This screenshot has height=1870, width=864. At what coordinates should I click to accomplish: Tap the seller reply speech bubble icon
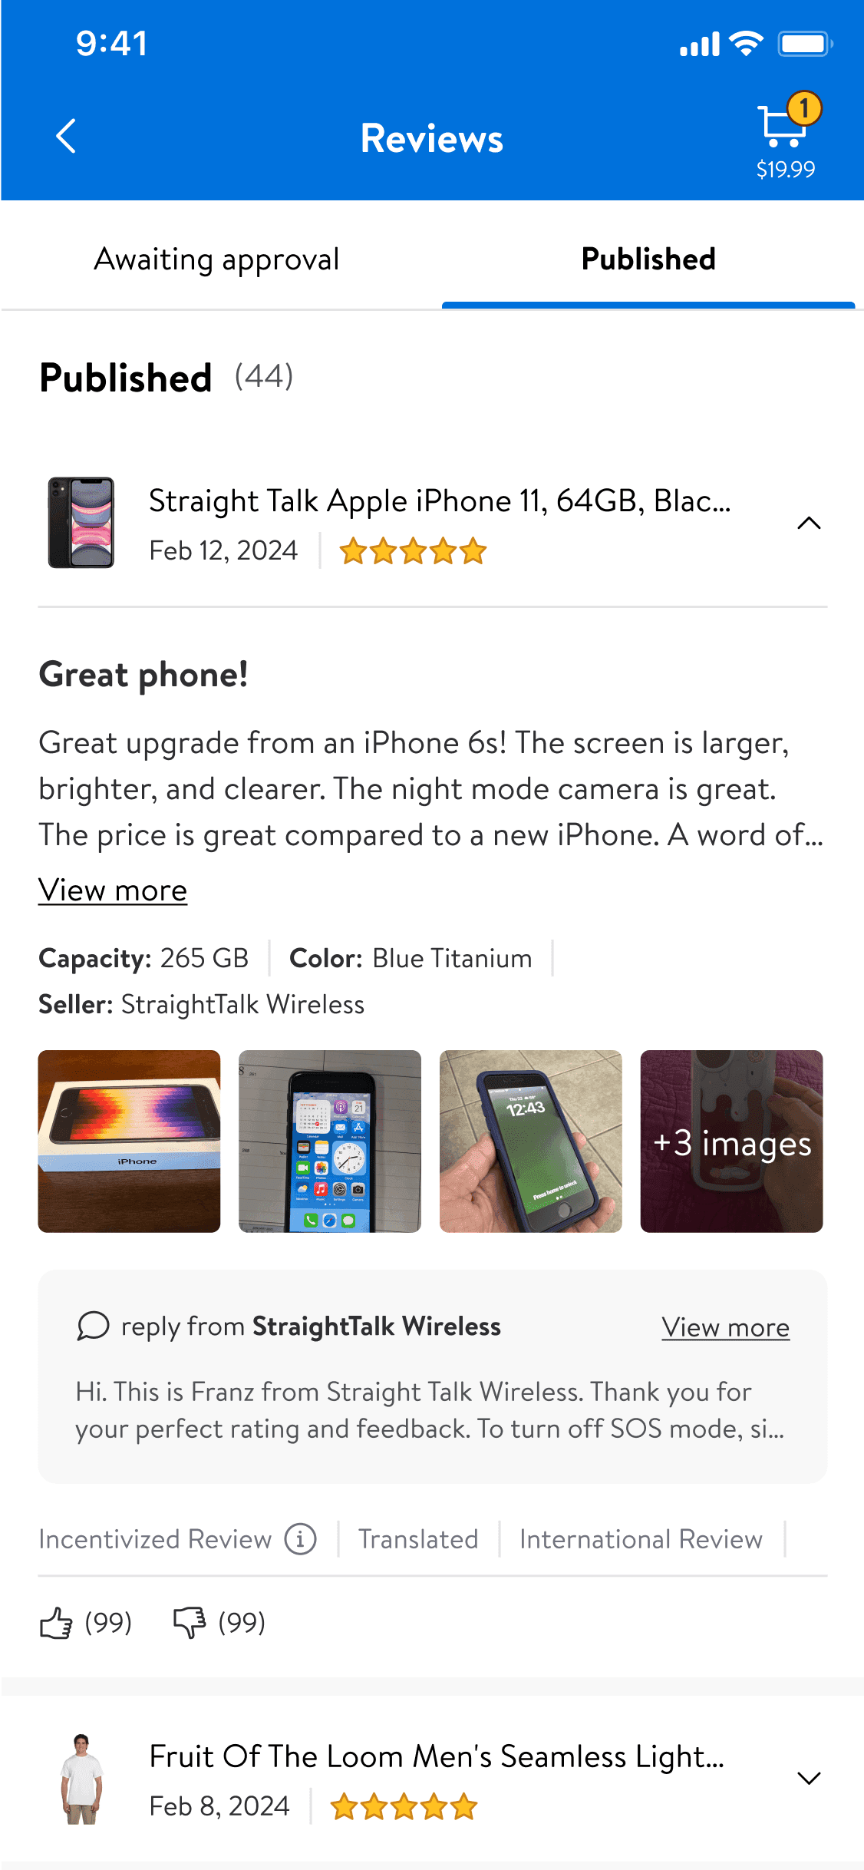click(x=93, y=1326)
